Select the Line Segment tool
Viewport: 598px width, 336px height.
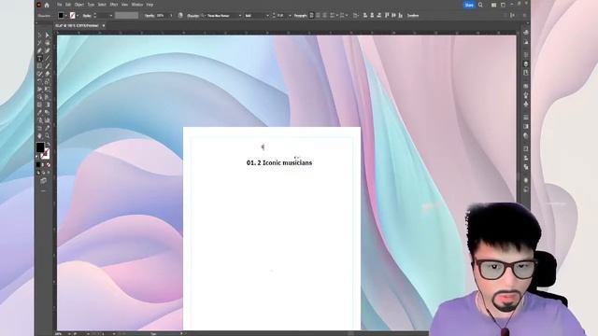point(48,58)
